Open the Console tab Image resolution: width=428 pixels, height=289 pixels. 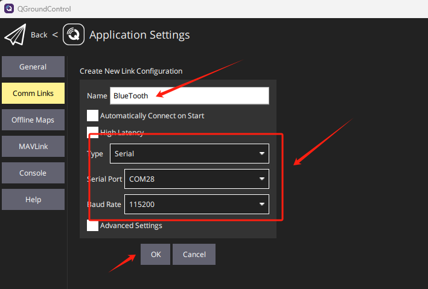click(33, 173)
